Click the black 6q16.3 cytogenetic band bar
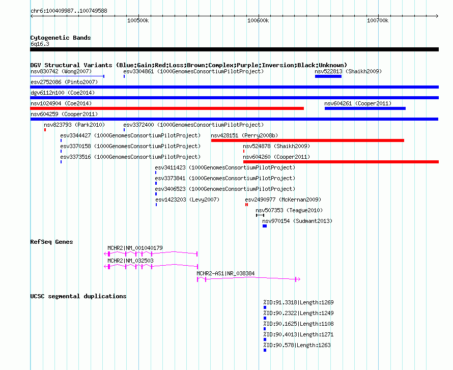 (234, 50)
